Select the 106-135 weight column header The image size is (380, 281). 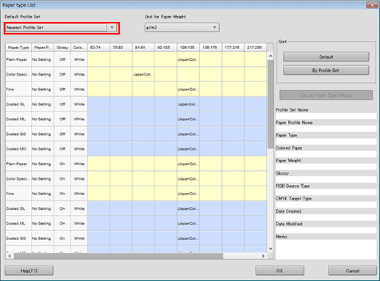click(188, 48)
